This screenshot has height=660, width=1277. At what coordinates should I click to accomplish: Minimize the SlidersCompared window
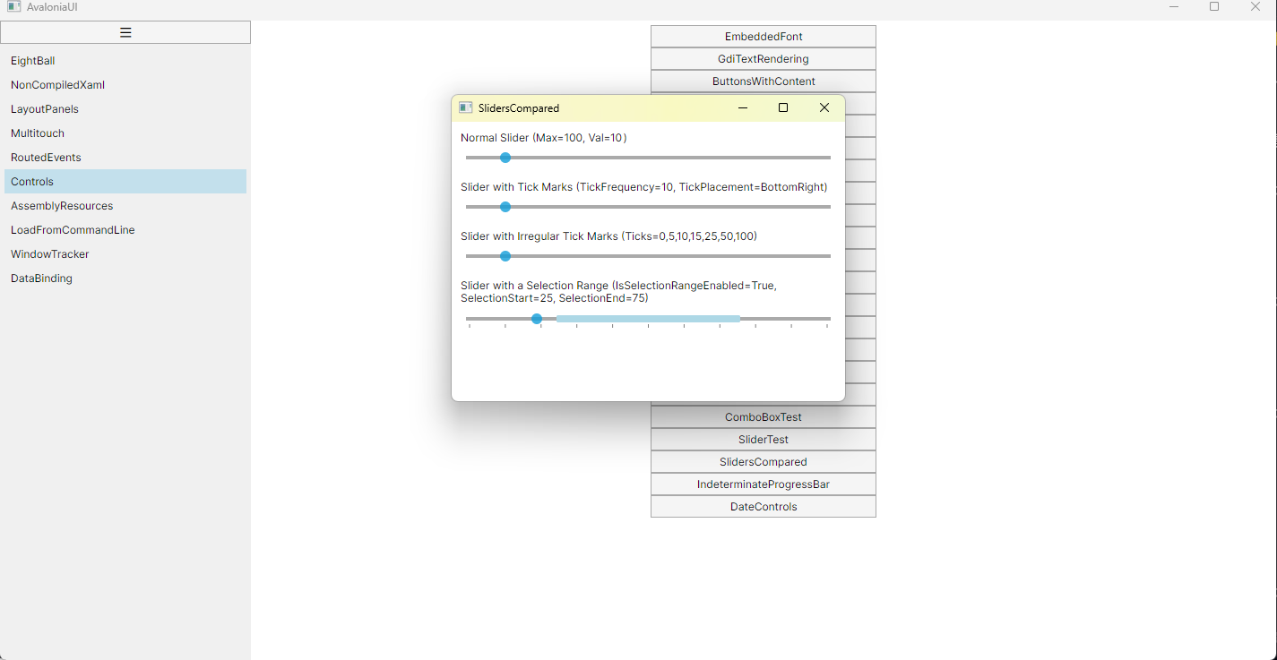[x=743, y=107]
